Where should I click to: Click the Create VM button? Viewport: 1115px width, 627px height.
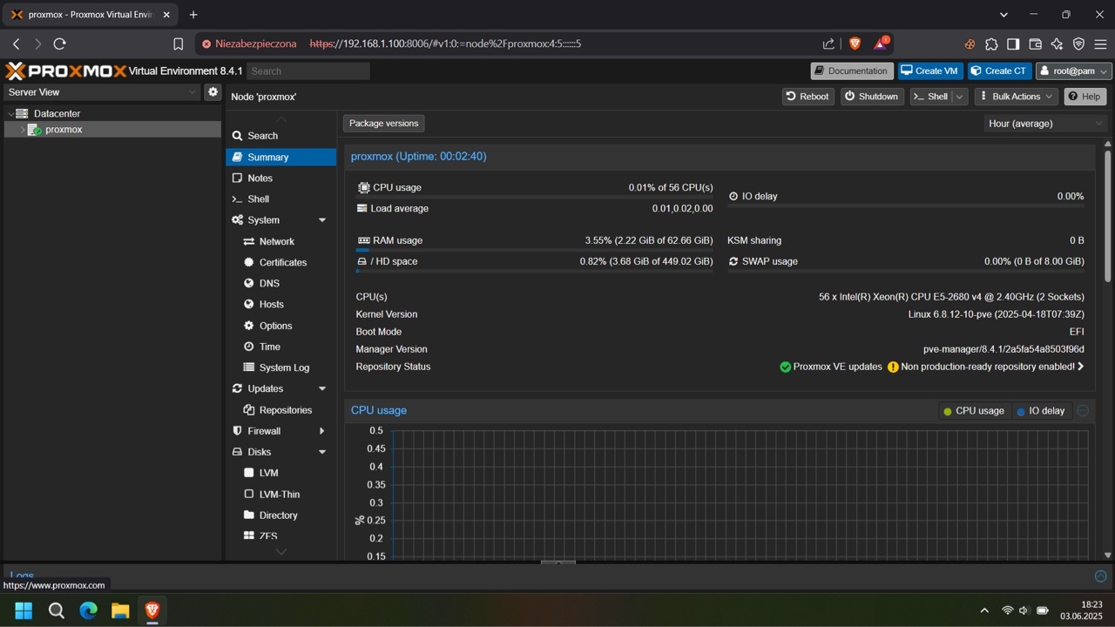click(929, 71)
